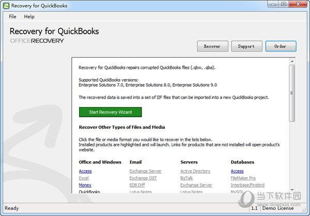Click the window resize grip in status bar
Screen dimensions: 310x216
pyautogui.click(x=304, y=210)
